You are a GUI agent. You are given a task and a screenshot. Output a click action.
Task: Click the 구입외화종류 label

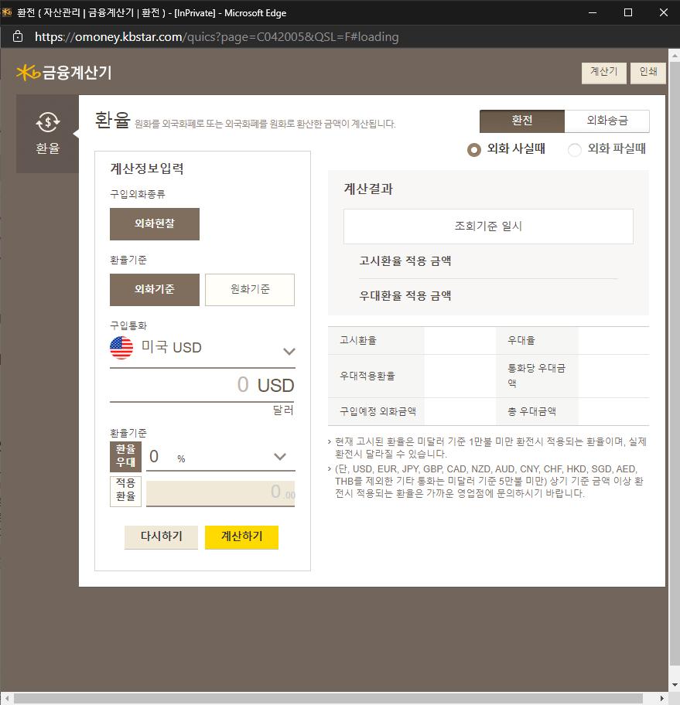[x=138, y=194]
